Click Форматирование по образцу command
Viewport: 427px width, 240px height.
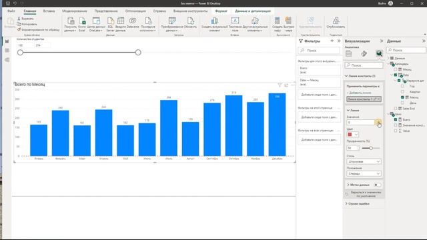click(x=38, y=29)
